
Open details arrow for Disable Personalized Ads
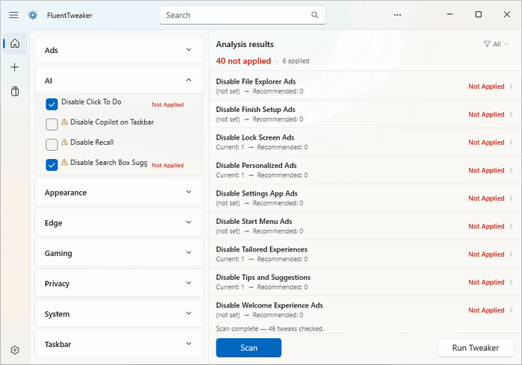click(x=512, y=170)
